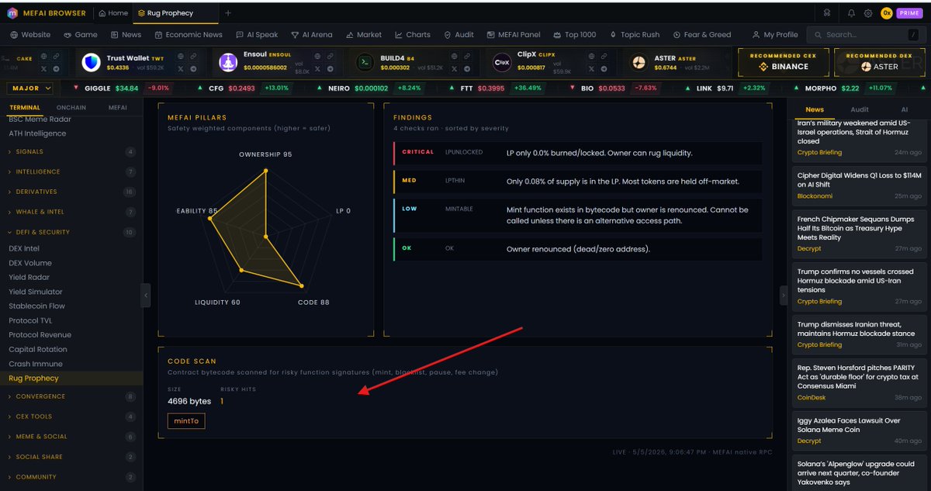Collapse the DEFI & SECURITY section

click(71, 232)
